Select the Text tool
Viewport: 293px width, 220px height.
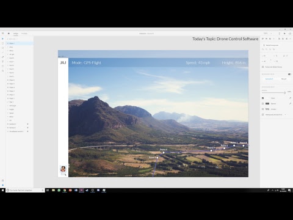point(2,62)
